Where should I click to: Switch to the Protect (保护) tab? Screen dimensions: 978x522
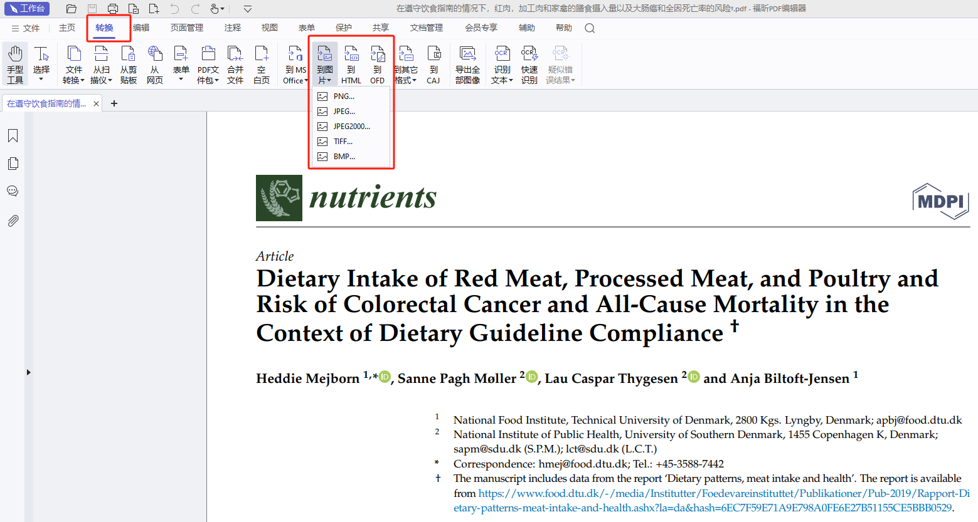coord(344,28)
